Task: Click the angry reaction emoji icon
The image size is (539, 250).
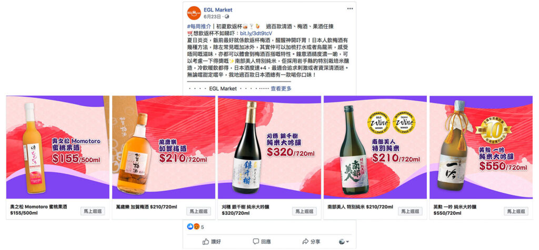Action: (x=196, y=227)
